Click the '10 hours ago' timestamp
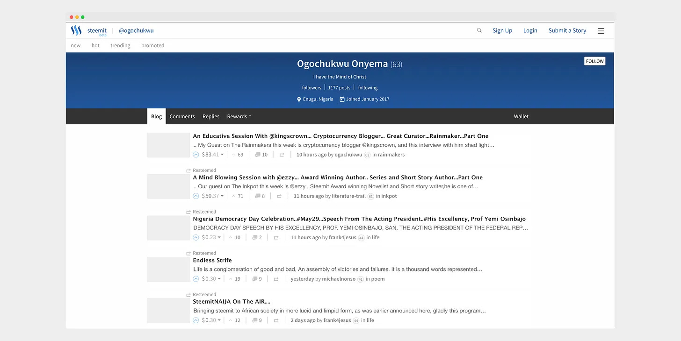Screen dimensions: 681x341 pyautogui.click(x=312, y=155)
